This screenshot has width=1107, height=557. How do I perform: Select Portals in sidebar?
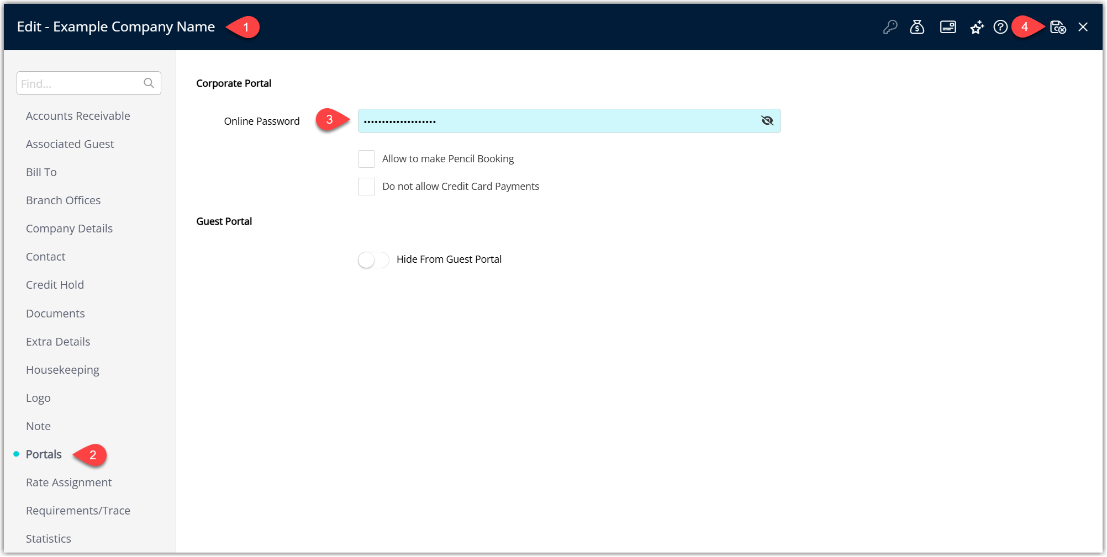[44, 454]
